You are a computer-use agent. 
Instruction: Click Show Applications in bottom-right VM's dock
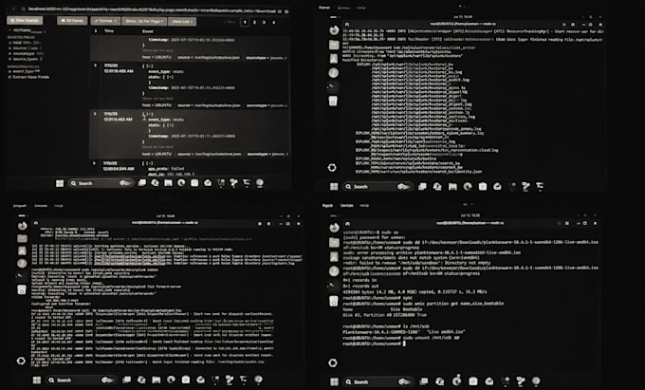click(x=333, y=362)
